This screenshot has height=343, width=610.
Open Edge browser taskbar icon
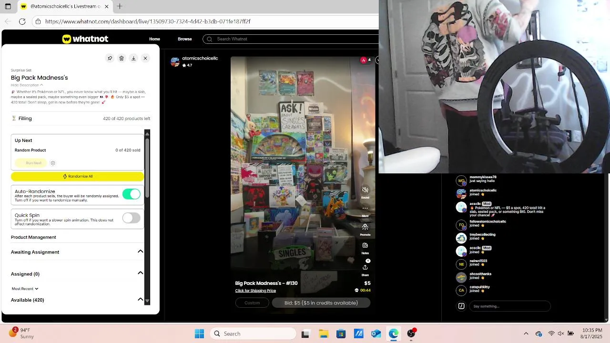[394, 334]
